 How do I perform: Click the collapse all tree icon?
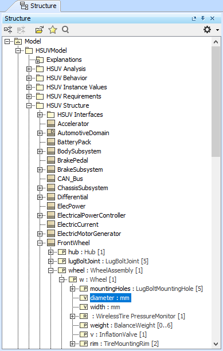tap(8, 30)
